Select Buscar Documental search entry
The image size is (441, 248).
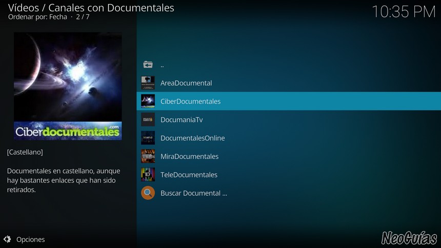pyautogui.click(x=289, y=193)
